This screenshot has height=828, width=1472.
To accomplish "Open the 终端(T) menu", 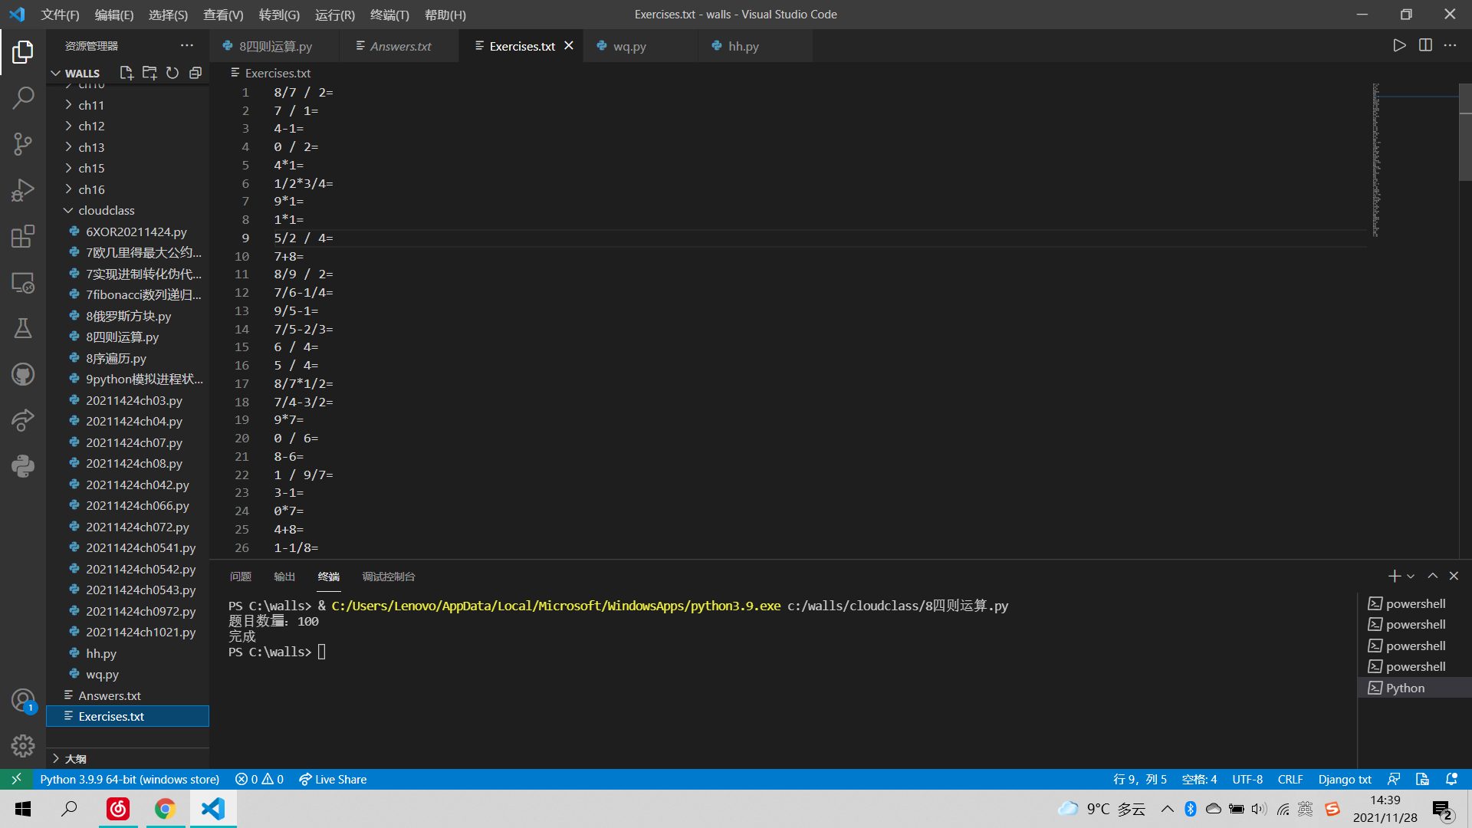I will click(x=389, y=15).
